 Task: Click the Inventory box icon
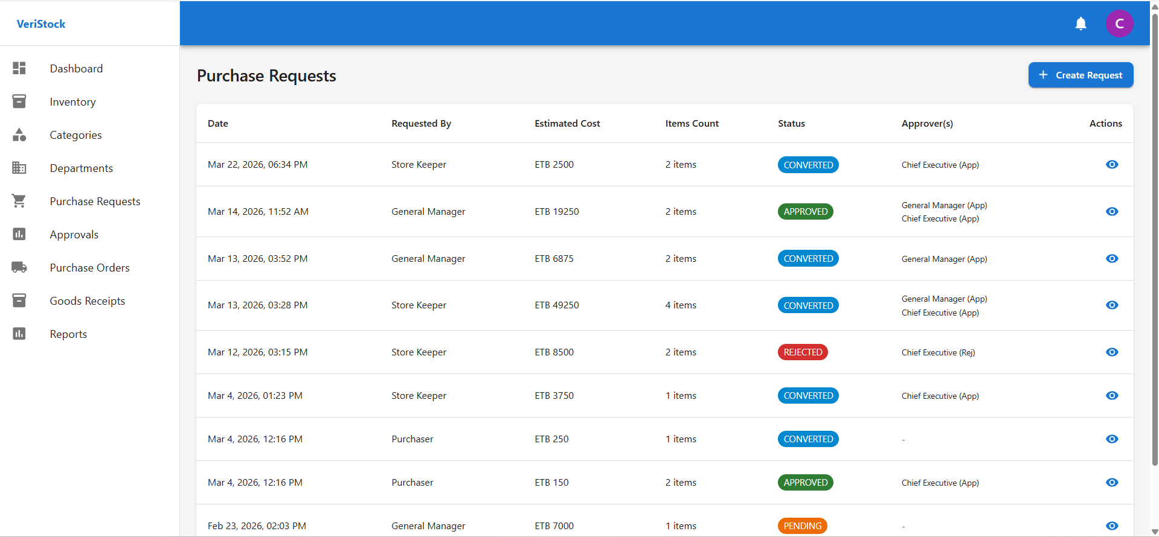[x=19, y=101]
